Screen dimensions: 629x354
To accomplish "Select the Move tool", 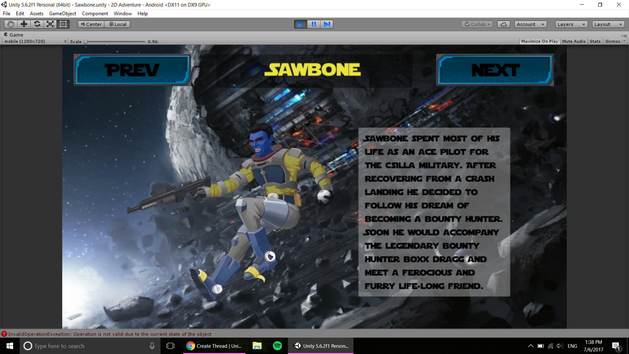I will (24, 24).
